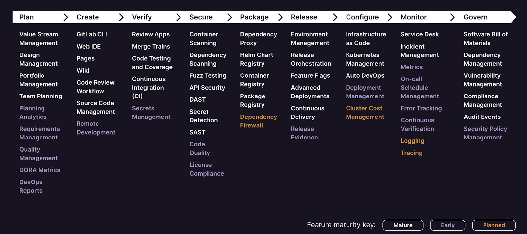Select the Early maturity key pill
Image resolution: width=527 pixels, height=234 pixels.
(x=448, y=225)
